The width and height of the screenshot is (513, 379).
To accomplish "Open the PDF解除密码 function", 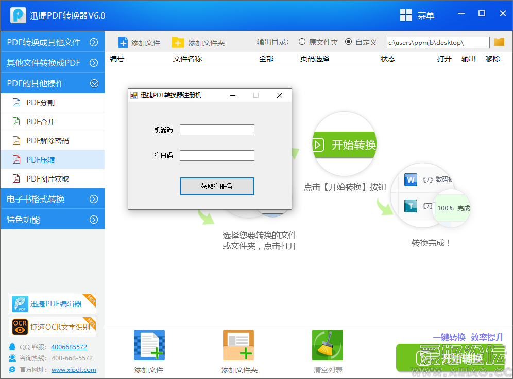I will [53, 140].
